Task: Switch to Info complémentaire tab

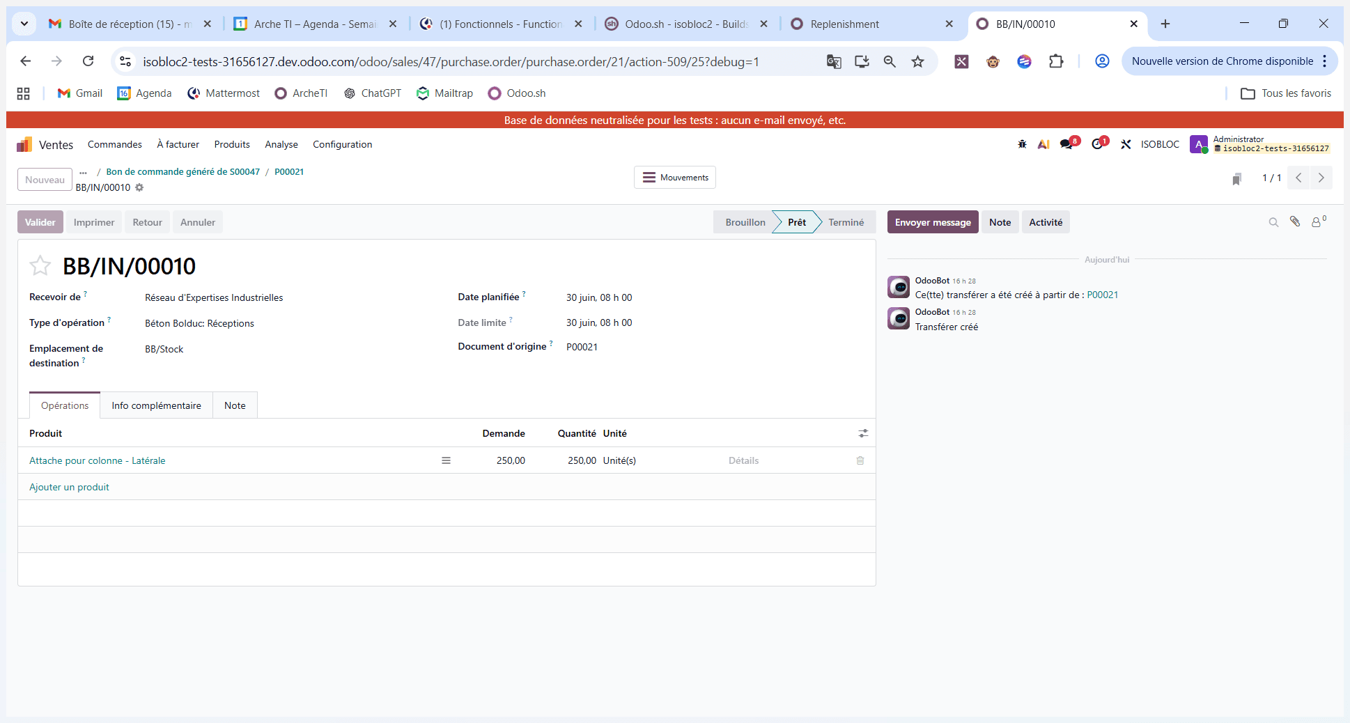Action: click(156, 405)
